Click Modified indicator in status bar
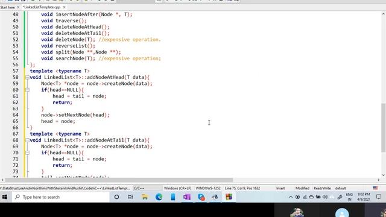 (x=302, y=188)
